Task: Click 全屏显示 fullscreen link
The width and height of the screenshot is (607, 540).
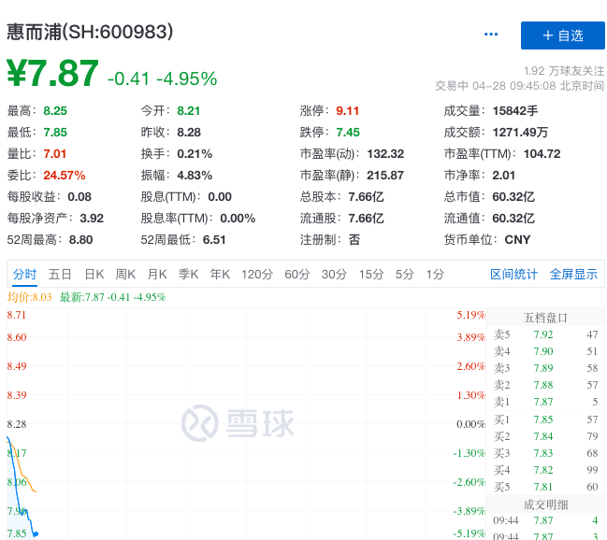Action: [573, 275]
